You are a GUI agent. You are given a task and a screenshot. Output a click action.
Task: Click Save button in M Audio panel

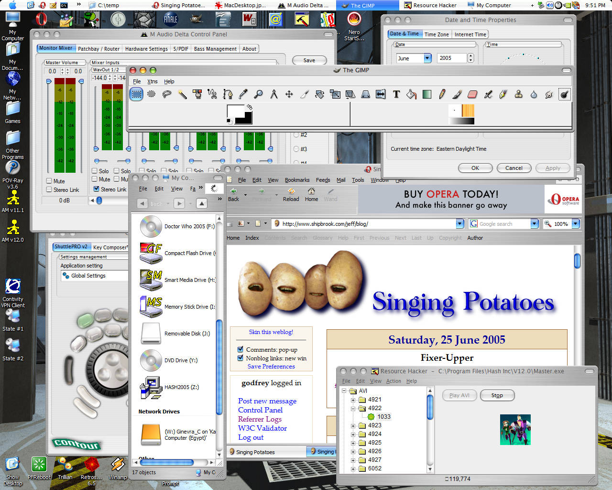[309, 60]
